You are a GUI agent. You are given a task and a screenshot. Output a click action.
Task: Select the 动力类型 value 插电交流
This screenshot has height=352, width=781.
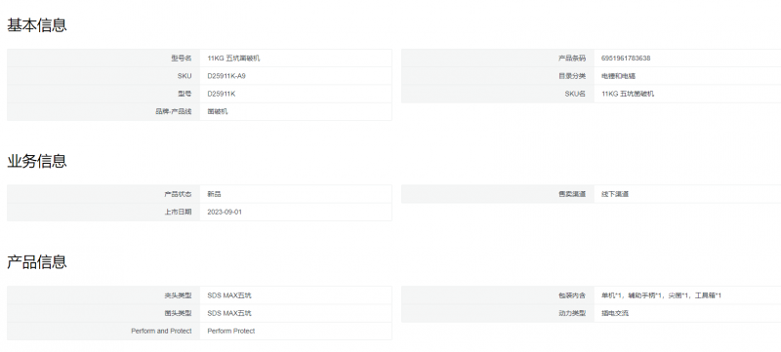coord(615,313)
